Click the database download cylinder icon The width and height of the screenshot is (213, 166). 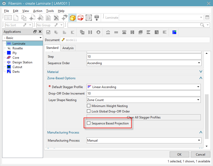coord(97,18)
